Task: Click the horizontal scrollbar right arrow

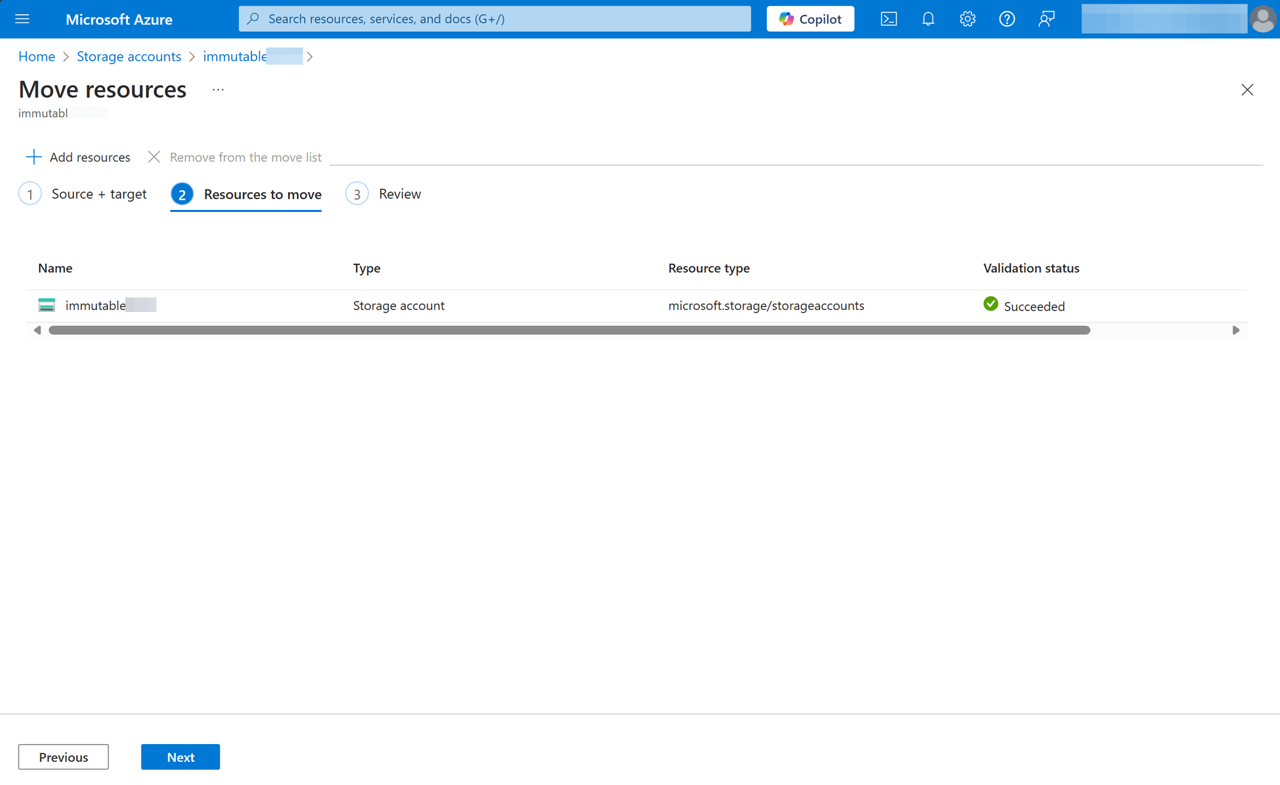Action: [x=1236, y=330]
